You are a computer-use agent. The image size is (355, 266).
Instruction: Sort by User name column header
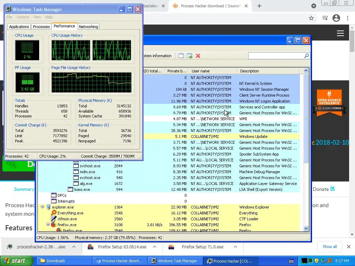pos(213,71)
